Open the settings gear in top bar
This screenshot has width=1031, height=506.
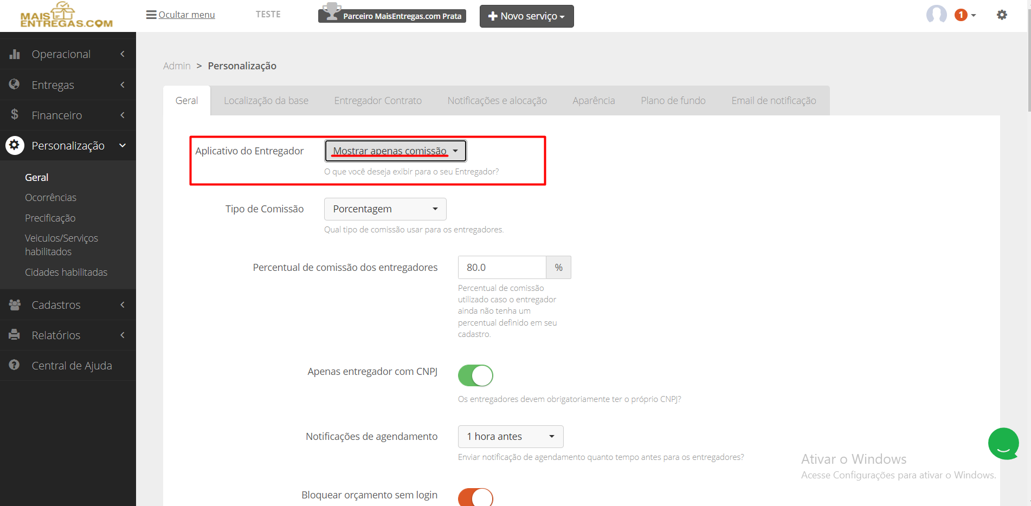point(1002,15)
